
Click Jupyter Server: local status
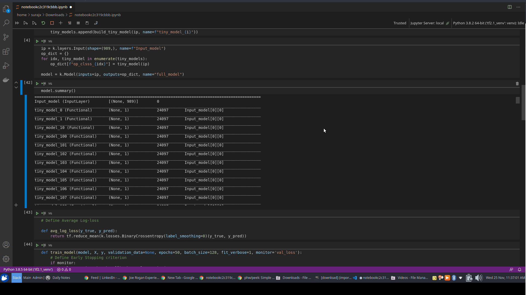(x=427, y=23)
